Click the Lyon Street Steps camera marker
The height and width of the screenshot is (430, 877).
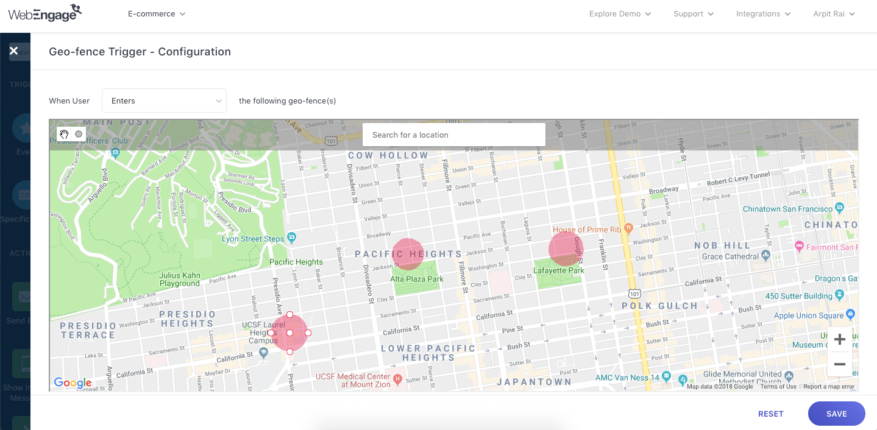[x=292, y=237]
